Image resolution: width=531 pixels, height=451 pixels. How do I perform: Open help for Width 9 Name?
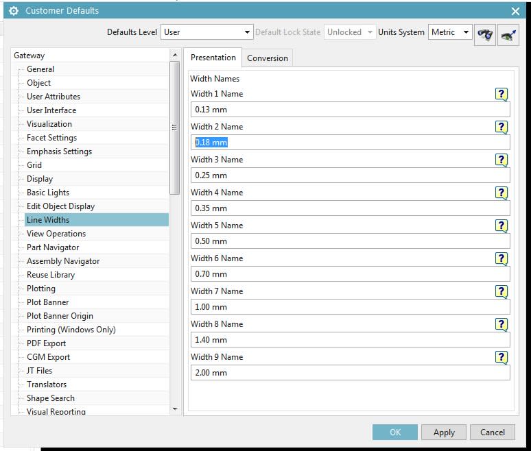501,357
